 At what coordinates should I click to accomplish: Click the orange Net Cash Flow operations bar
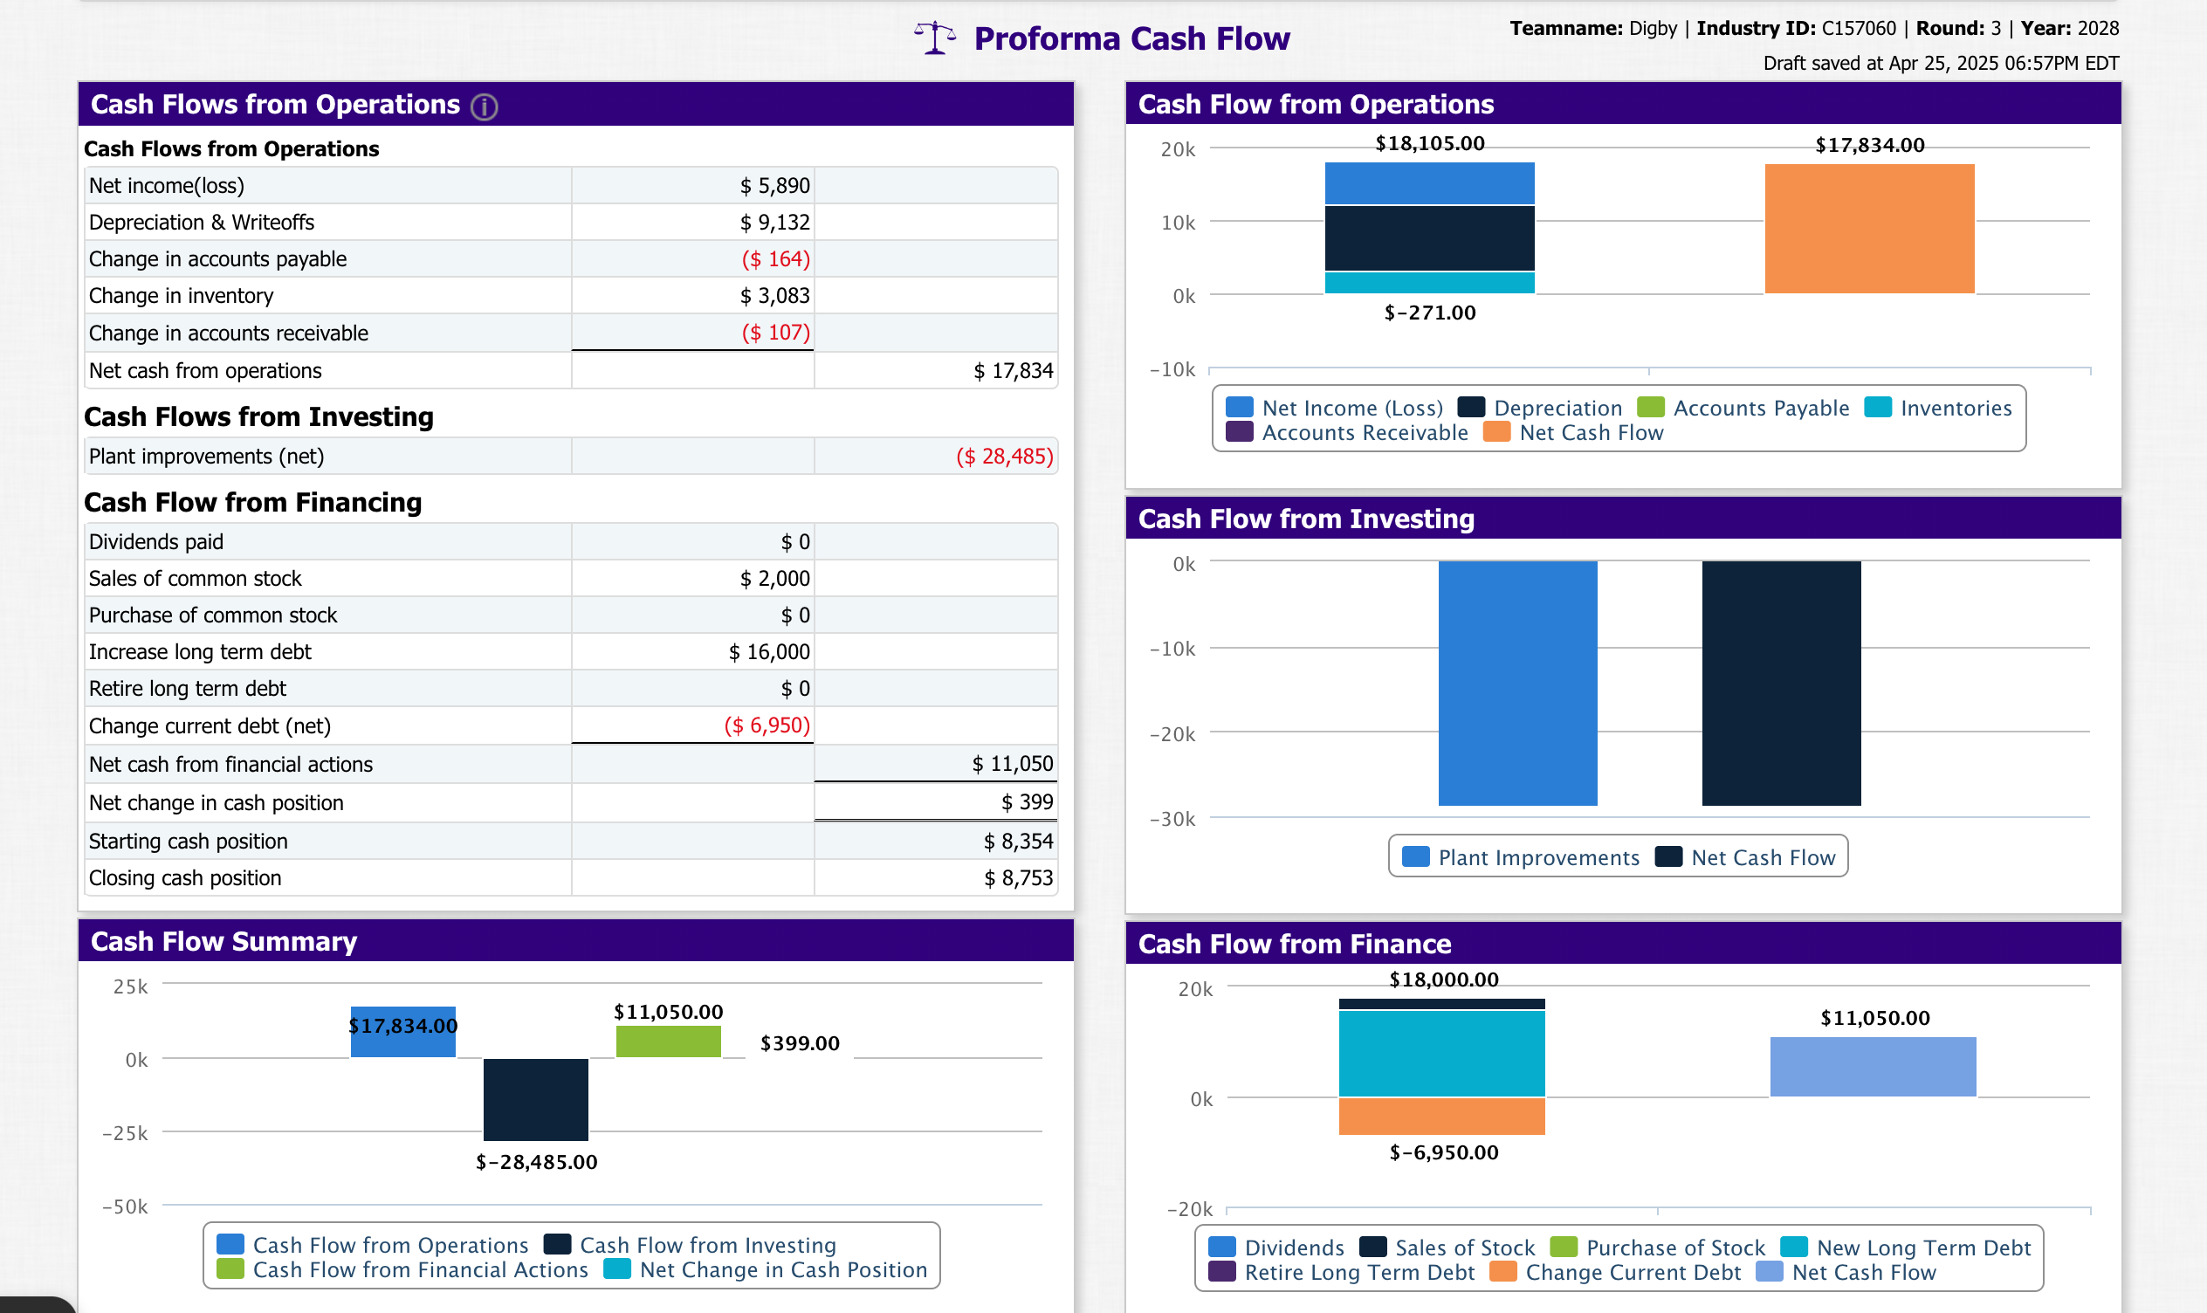pos(1869,228)
